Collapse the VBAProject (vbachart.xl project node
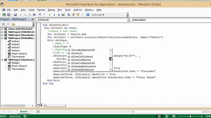Viewport: 211px width, 118px height. [x=2, y=60]
